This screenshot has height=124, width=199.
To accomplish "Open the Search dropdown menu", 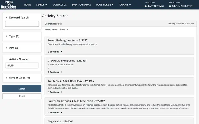I will tap(42, 5).
